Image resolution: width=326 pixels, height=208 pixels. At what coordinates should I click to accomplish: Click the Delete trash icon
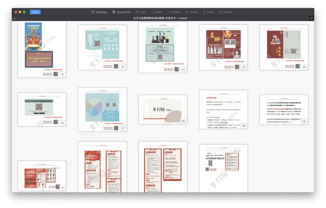pos(187,12)
